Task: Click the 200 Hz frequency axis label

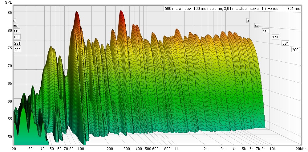Action: pos(110,149)
